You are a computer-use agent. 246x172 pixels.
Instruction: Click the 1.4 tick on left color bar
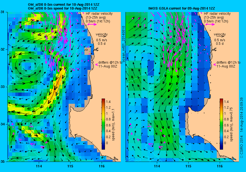[108, 102]
